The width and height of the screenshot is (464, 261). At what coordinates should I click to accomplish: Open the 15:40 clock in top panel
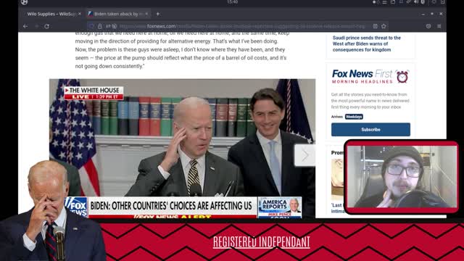[x=233, y=1]
